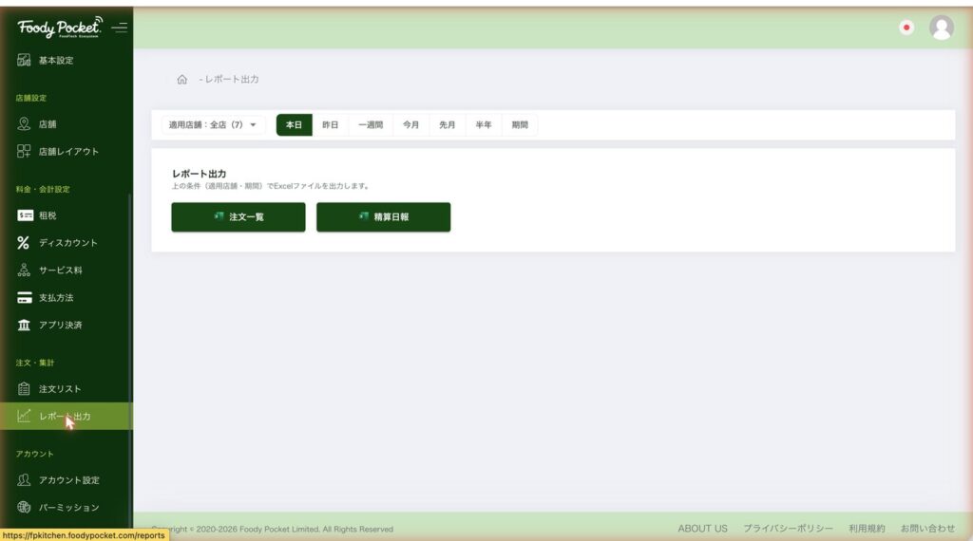
Task: Open the Japan flag language selector
Action: pyautogui.click(x=906, y=28)
